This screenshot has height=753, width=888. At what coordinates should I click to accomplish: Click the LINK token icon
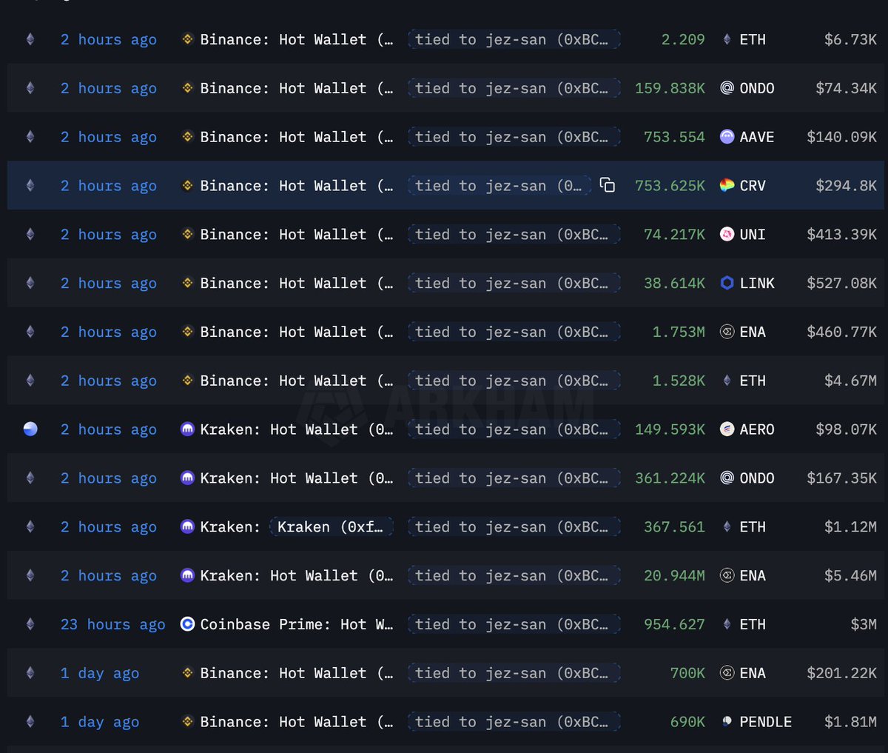[727, 283]
